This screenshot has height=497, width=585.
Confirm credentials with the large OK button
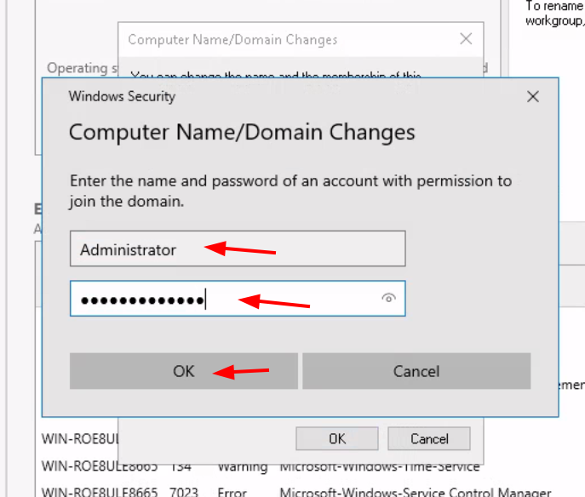(x=184, y=371)
